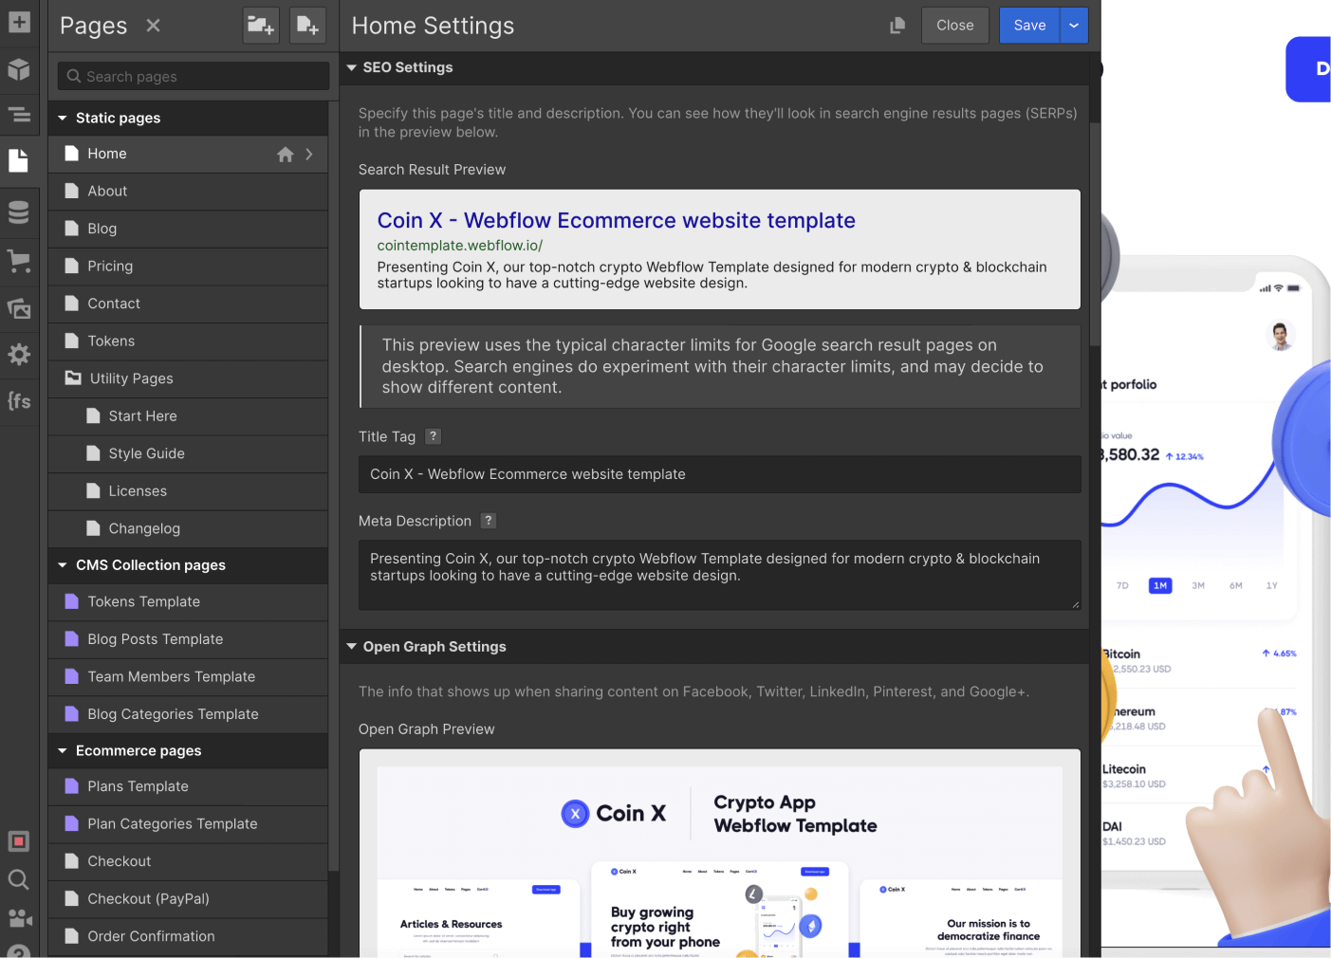Click the home icon on the Home row
Screen dimensions: 1331x958
(x=285, y=155)
